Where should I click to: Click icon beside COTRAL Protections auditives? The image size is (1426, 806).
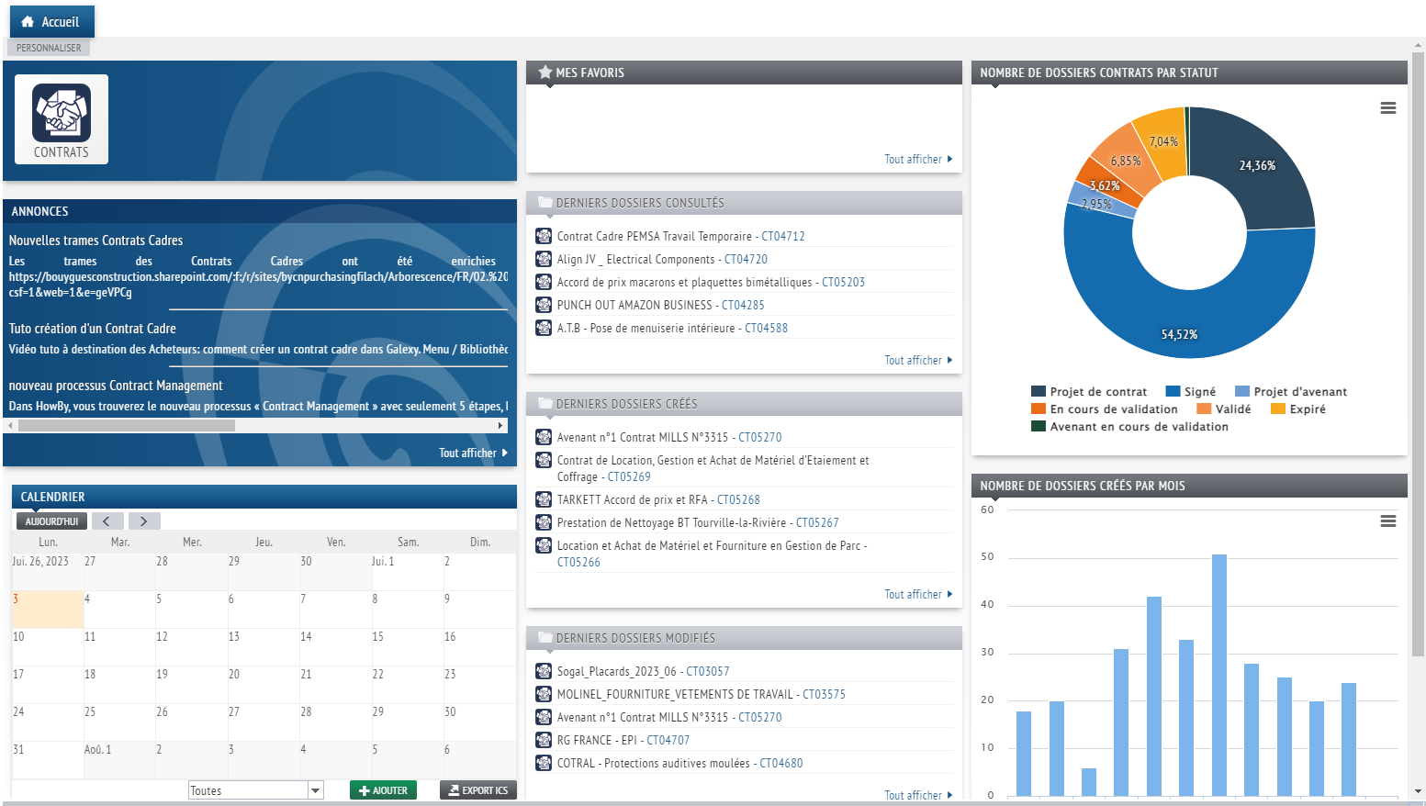coord(544,763)
